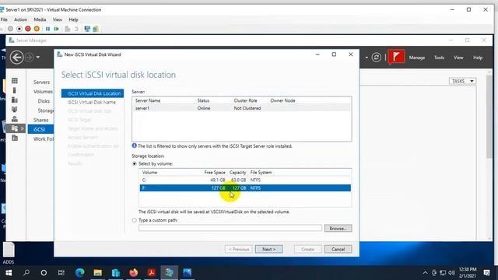Sort volumes by Capacity column header
Screen dimensions: 498x280
[x=237, y=173]
